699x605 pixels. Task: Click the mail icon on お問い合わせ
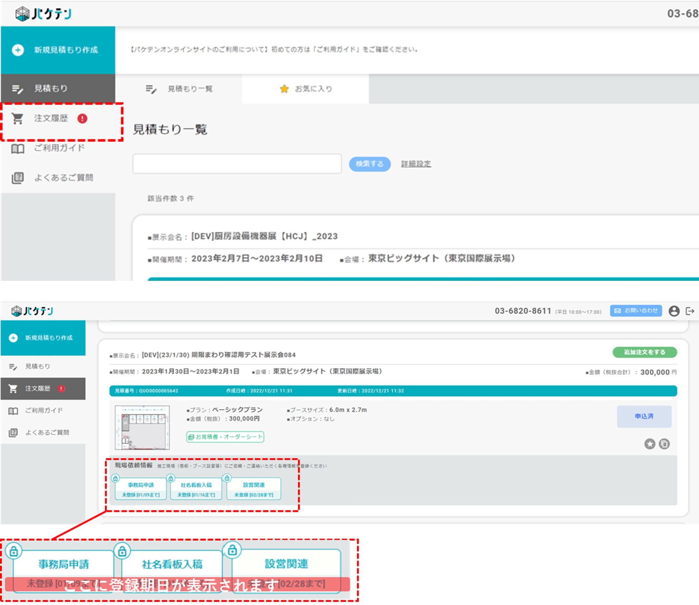[x=617, y=311]
